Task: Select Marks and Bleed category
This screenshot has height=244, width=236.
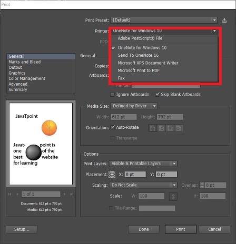Action: click(41, 62)
